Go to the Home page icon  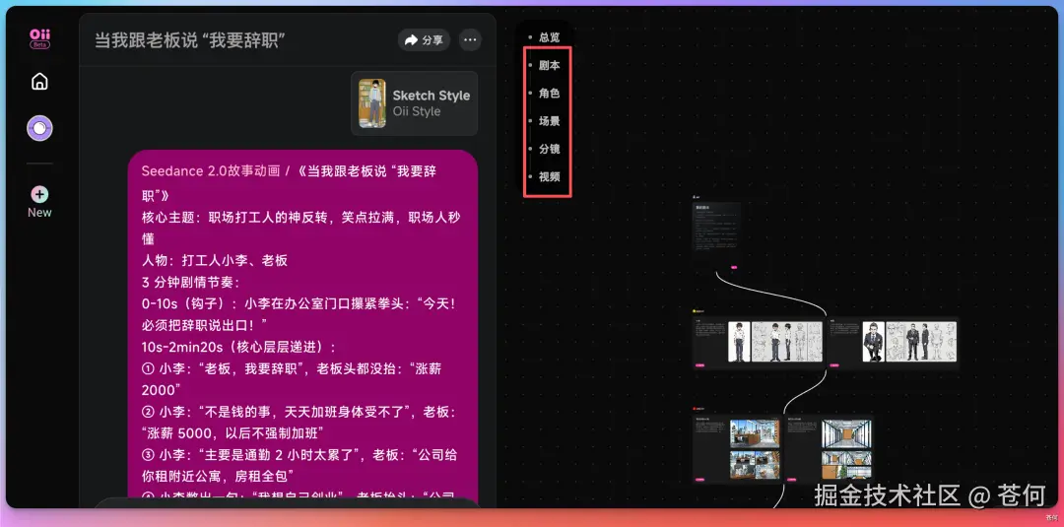click(x=40, y=82)
